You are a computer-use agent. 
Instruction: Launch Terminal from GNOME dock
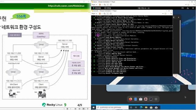click(x=151, y=99)
